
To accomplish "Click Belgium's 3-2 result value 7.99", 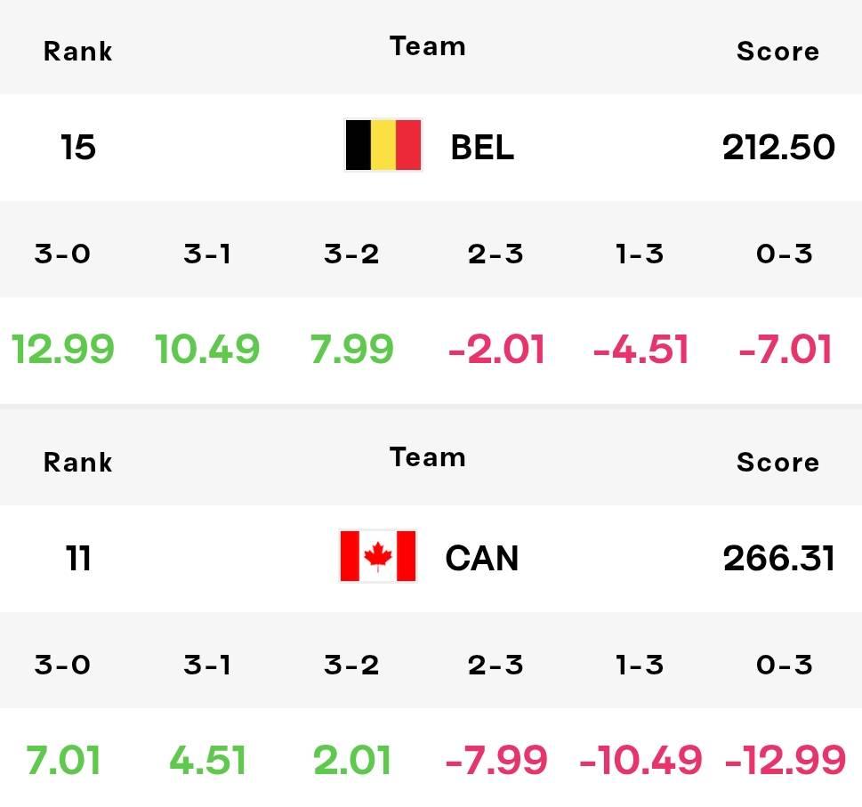I will click(352, 349).
